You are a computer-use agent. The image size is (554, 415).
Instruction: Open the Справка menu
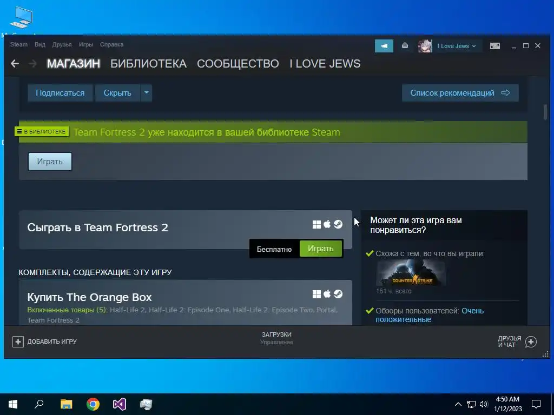(111, 44)
